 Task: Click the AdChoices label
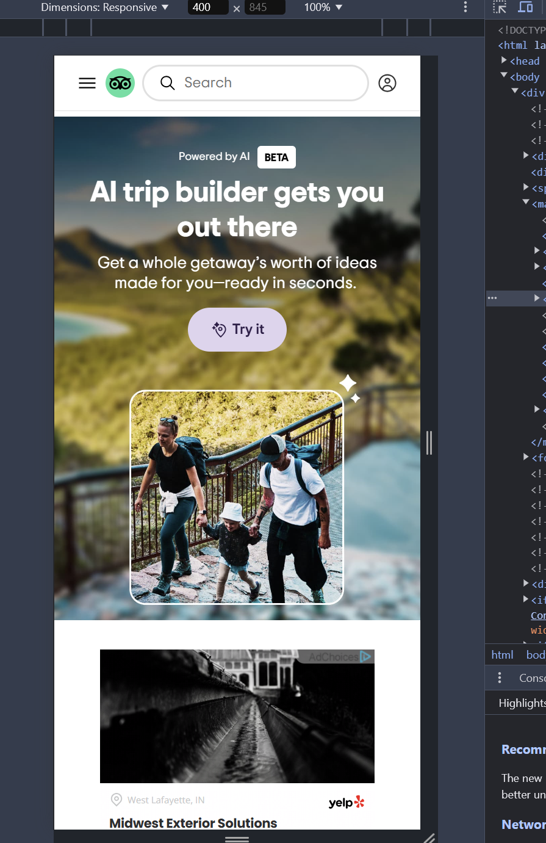coord(333,657)
